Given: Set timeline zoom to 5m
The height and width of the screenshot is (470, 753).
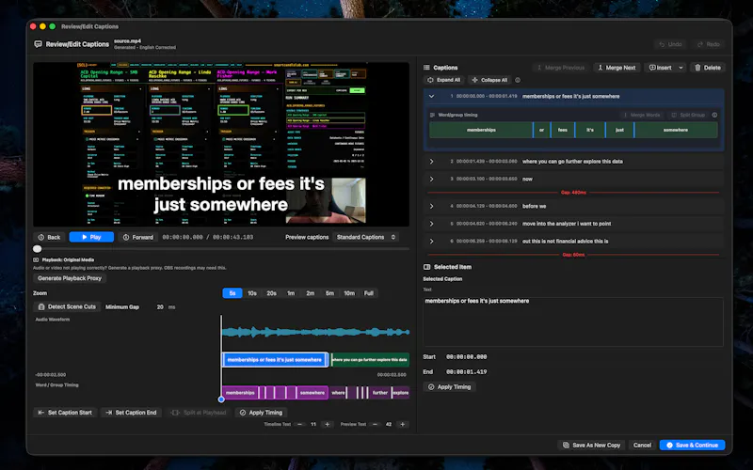Looking at the screenshot, I should click(x=330, y=293).
